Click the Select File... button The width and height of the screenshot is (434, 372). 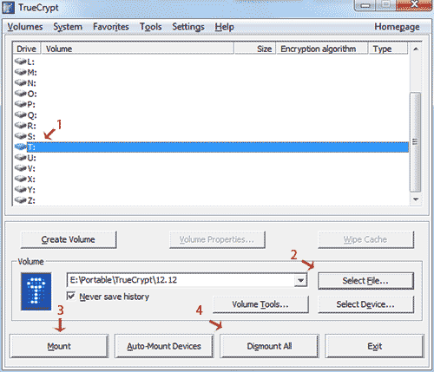365,281
